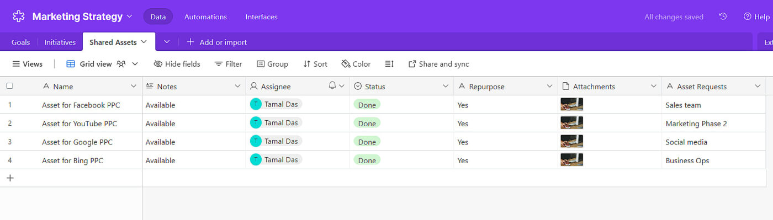
Task: Click the Filter button
Action: click(228, 64)
